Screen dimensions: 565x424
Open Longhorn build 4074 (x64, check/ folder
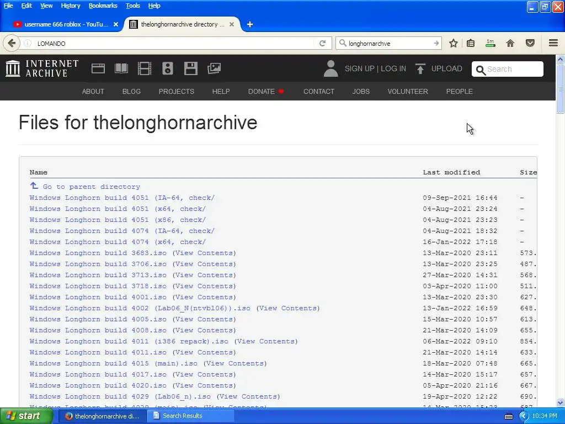(x=118, y=242)
